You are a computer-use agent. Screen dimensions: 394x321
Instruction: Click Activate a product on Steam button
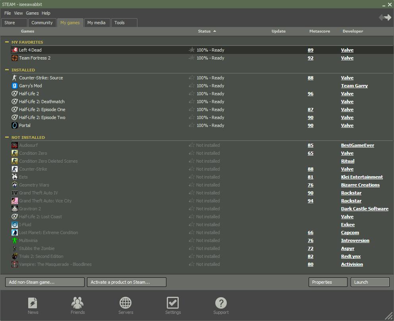pos(127,282)
